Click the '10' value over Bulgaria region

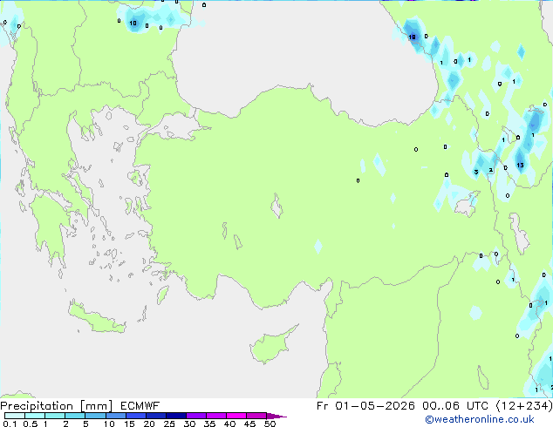[x=133, y=24]
